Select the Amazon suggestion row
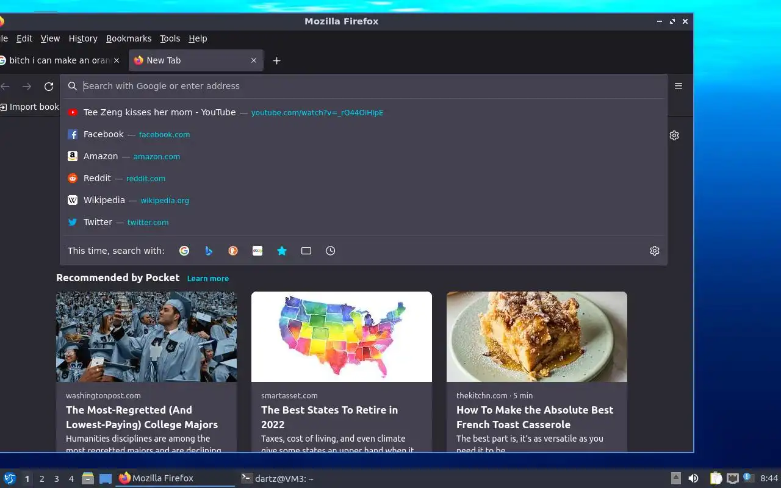The width and height of the screenshot is (781, 488). 363,156
